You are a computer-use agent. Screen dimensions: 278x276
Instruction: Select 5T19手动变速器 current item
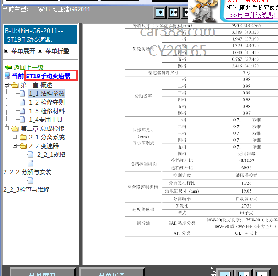coord(48,76)
